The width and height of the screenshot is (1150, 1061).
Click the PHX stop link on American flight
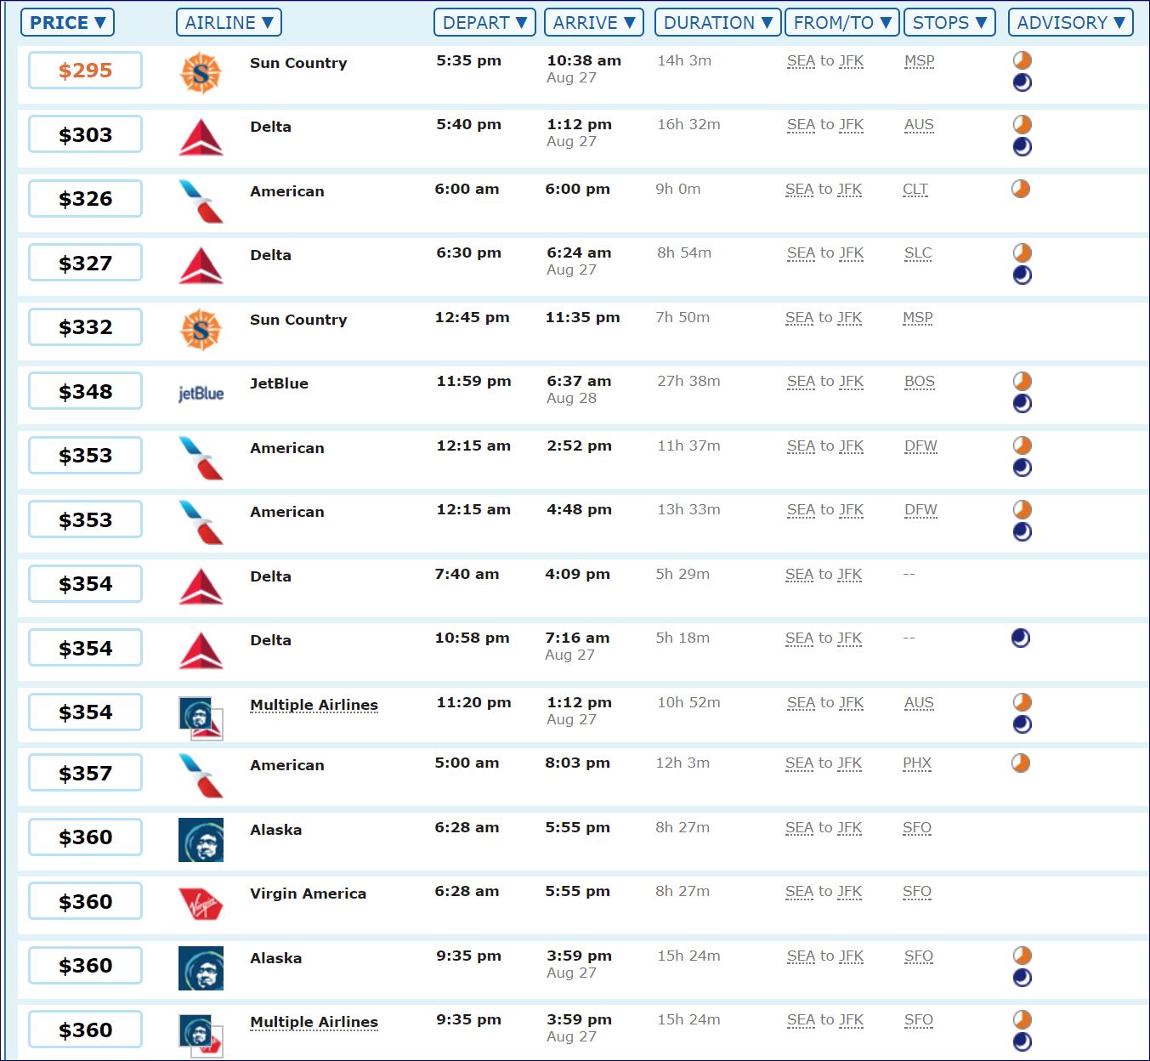pyautogui.click(x=916, y=763)
